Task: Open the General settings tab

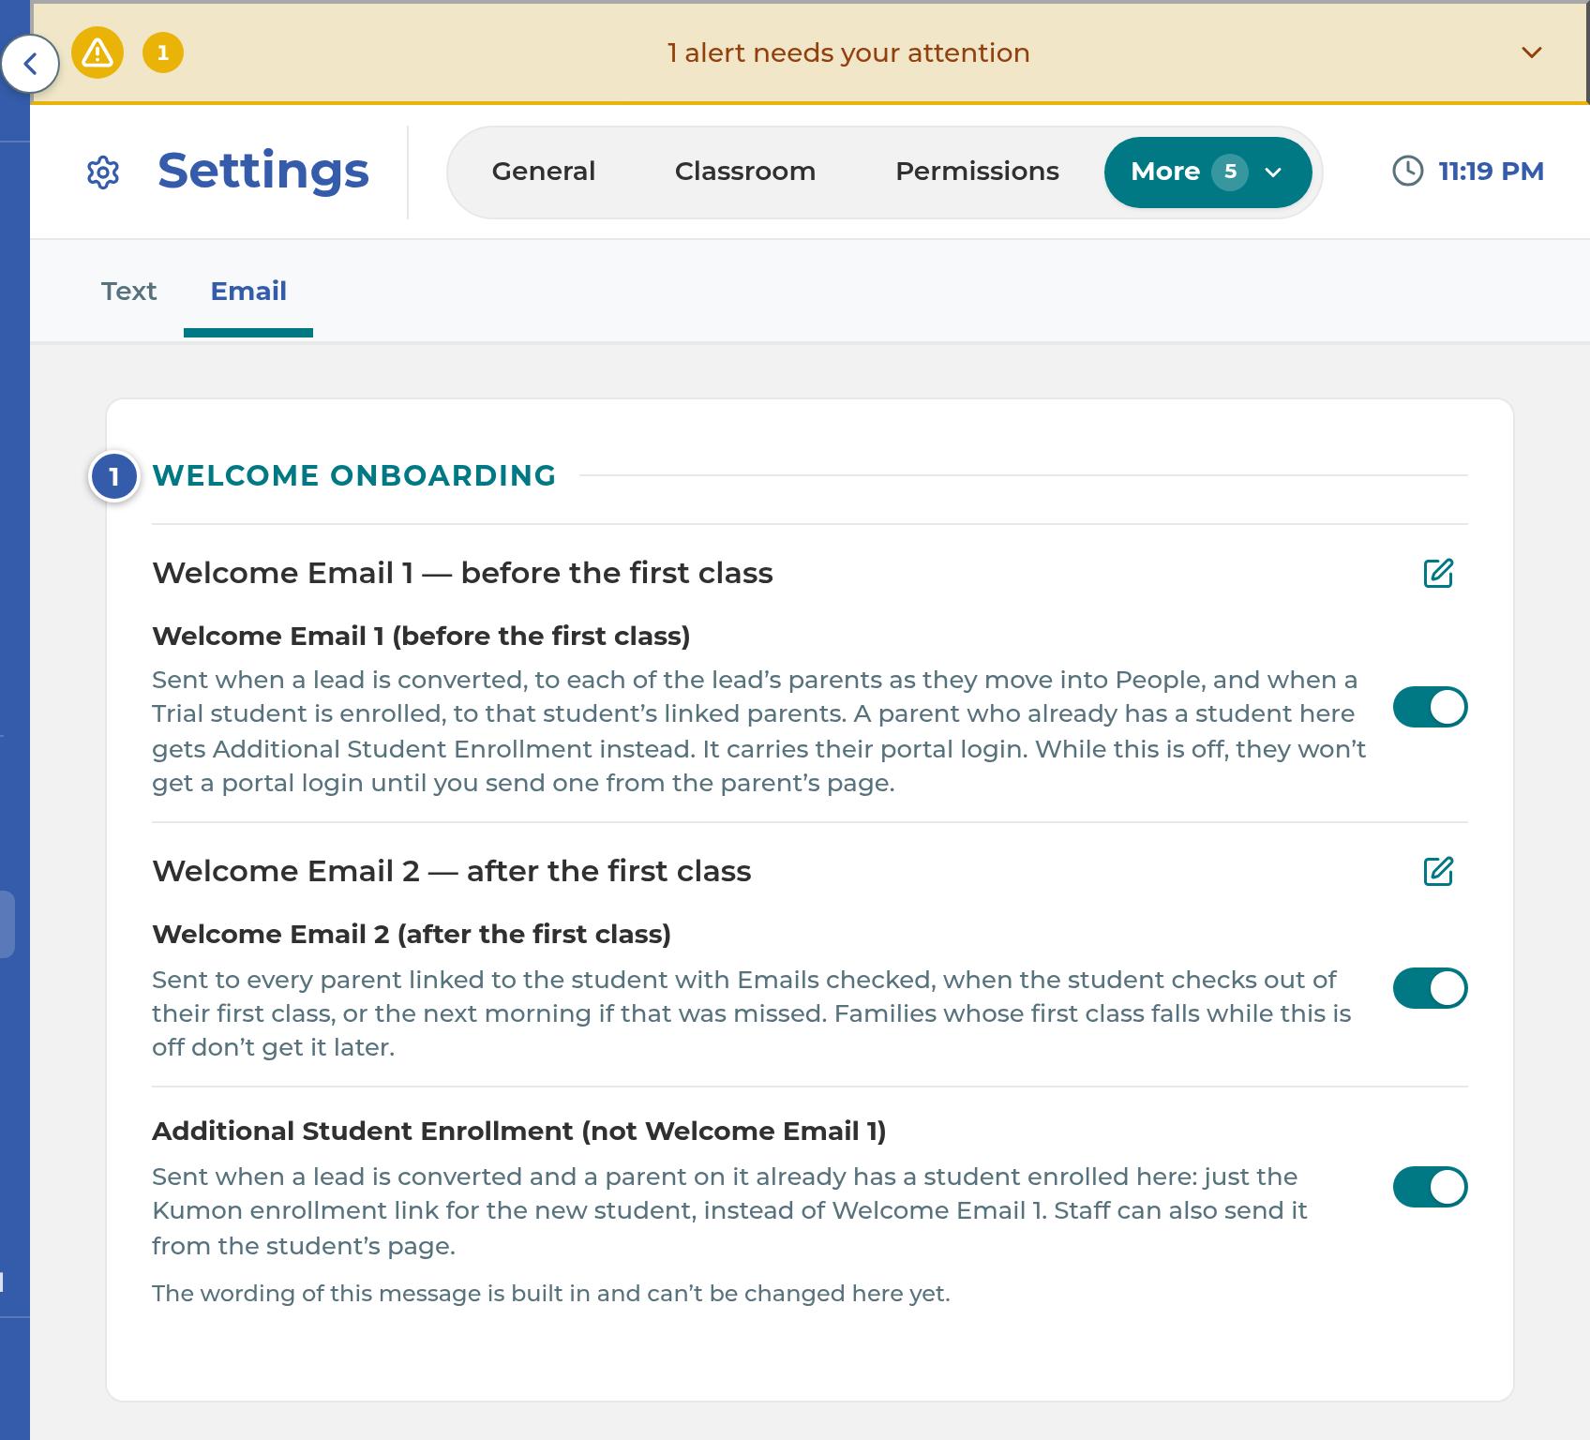Action: (x=544, y=172)
